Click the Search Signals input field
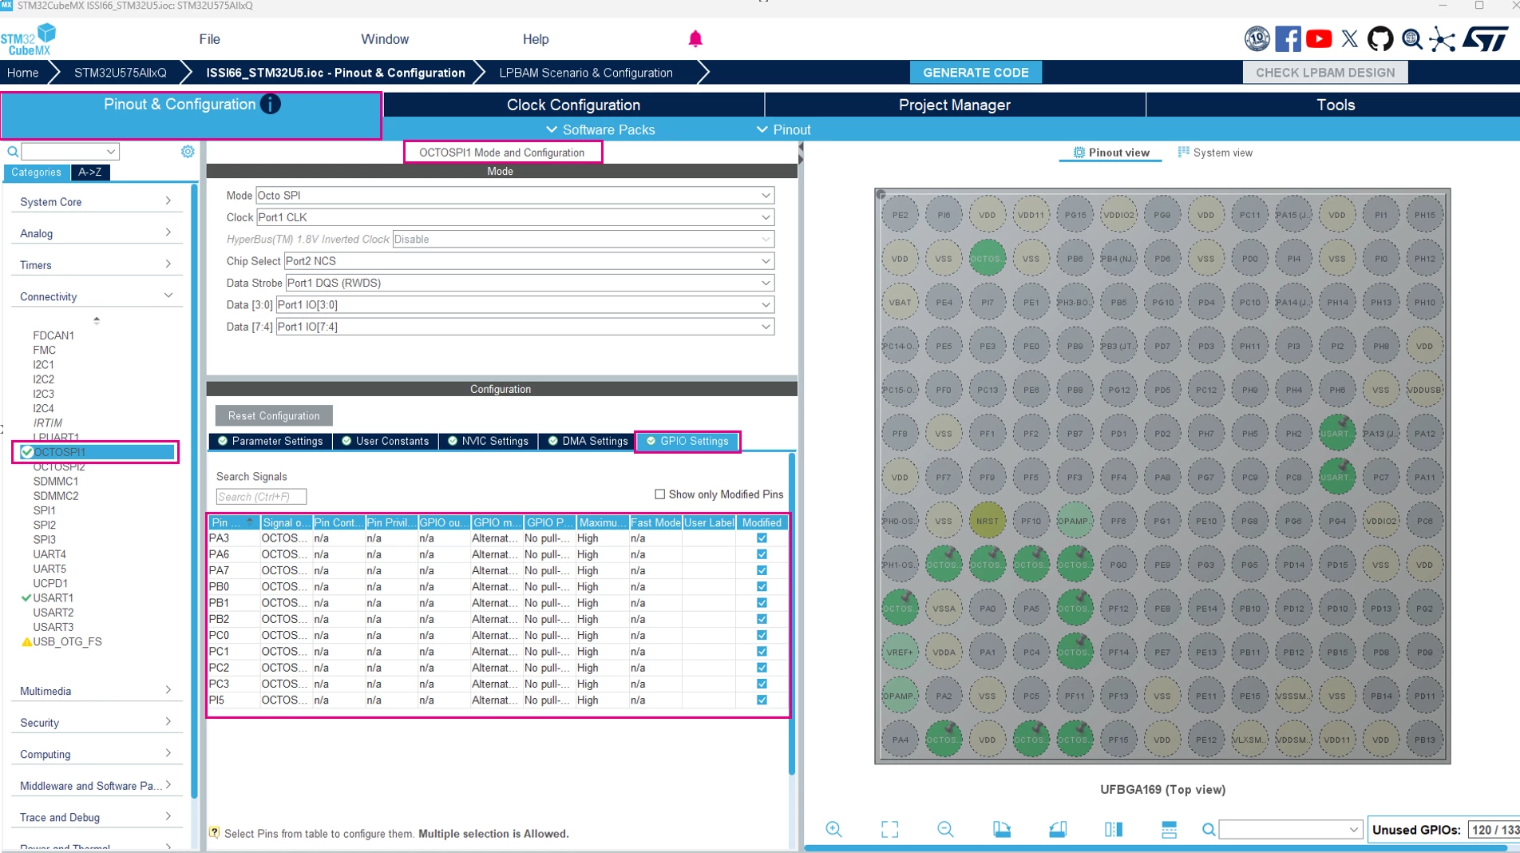The image size is (1520, 853). tap(261, 497)
